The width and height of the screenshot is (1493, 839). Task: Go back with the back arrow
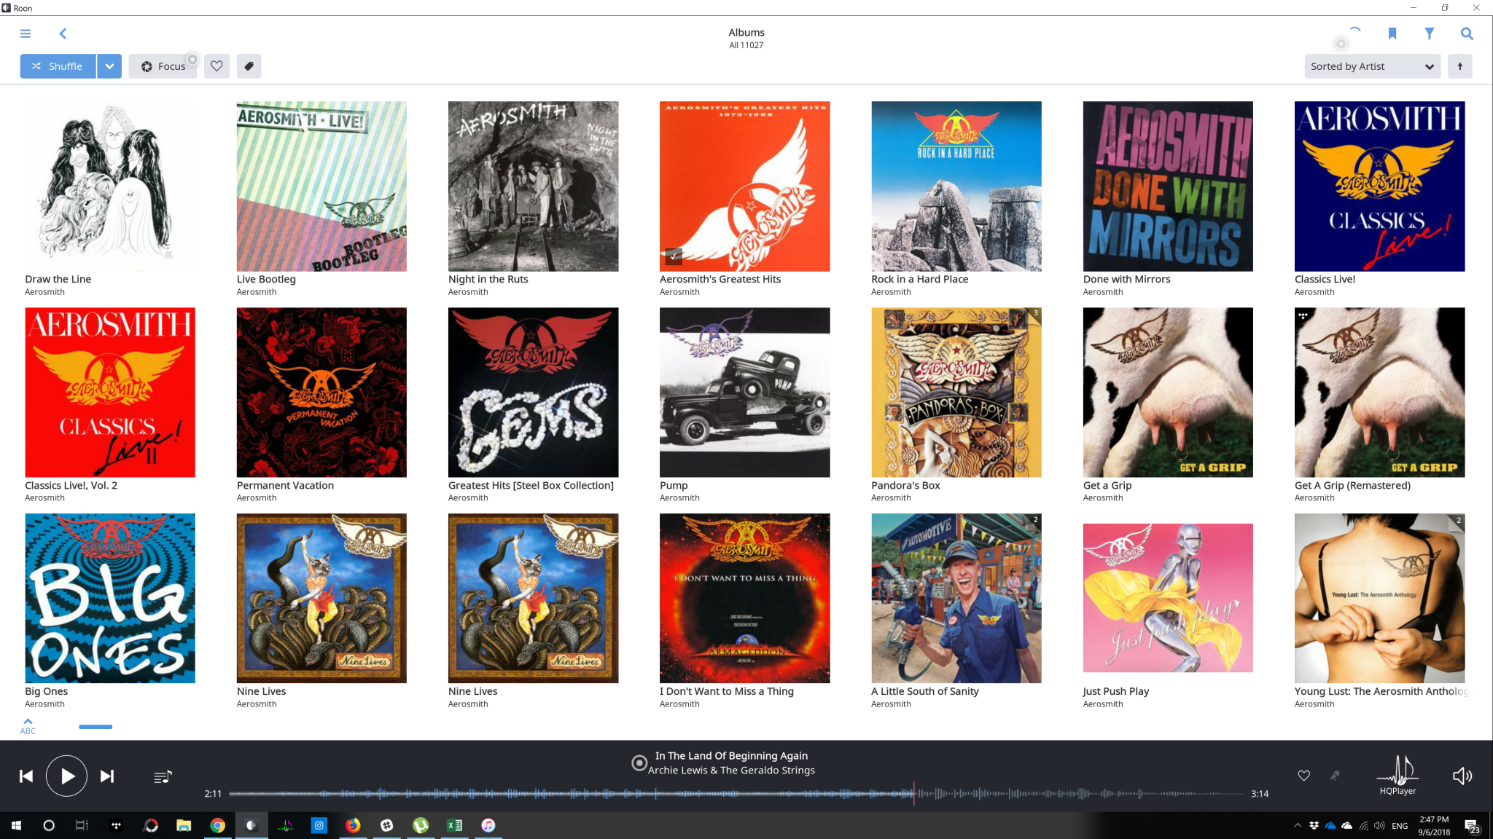pyautogui.click(x=63, y=34)
